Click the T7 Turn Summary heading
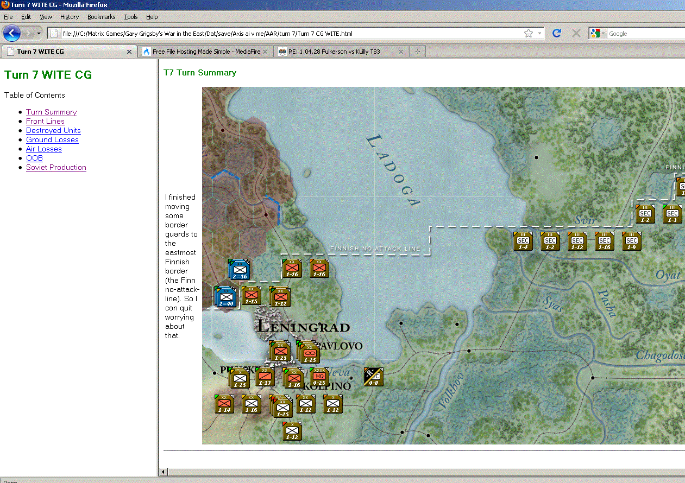The image size is (685, 483). point(200,73)
